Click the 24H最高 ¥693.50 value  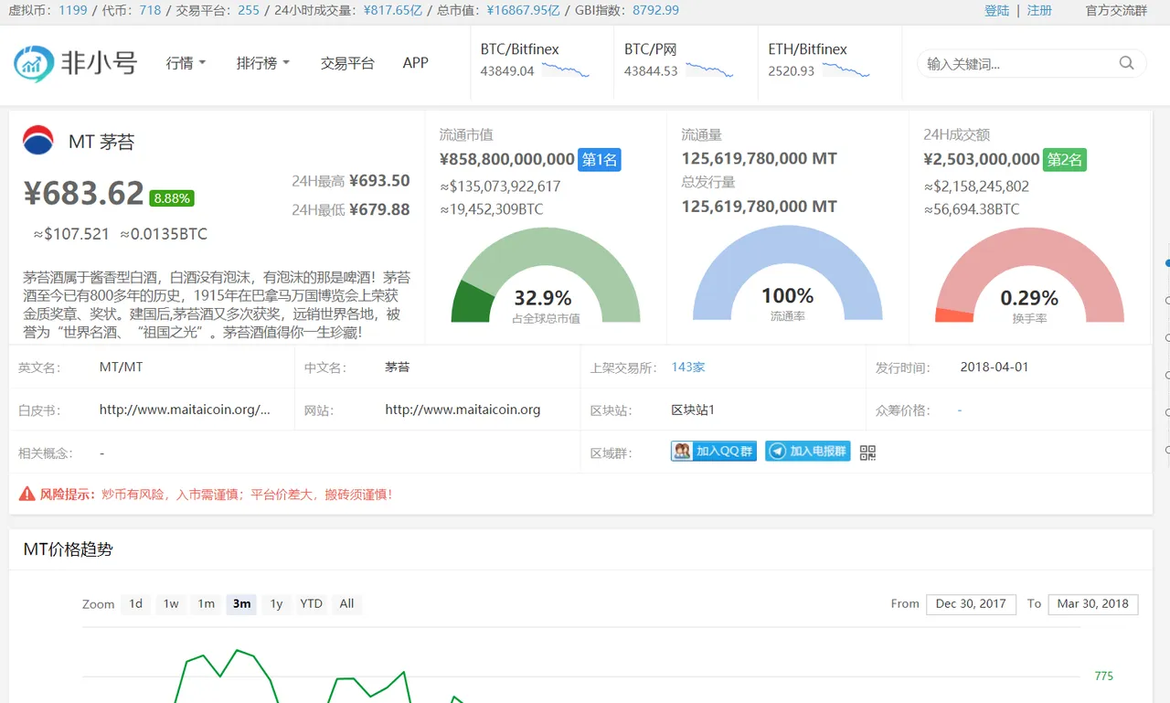coord(379,181)
